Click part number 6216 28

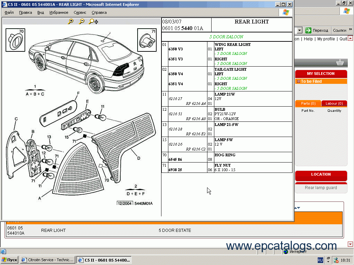click(x=175, y=129)
